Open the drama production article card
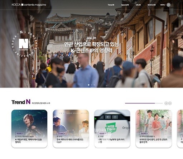 [71, 129]
